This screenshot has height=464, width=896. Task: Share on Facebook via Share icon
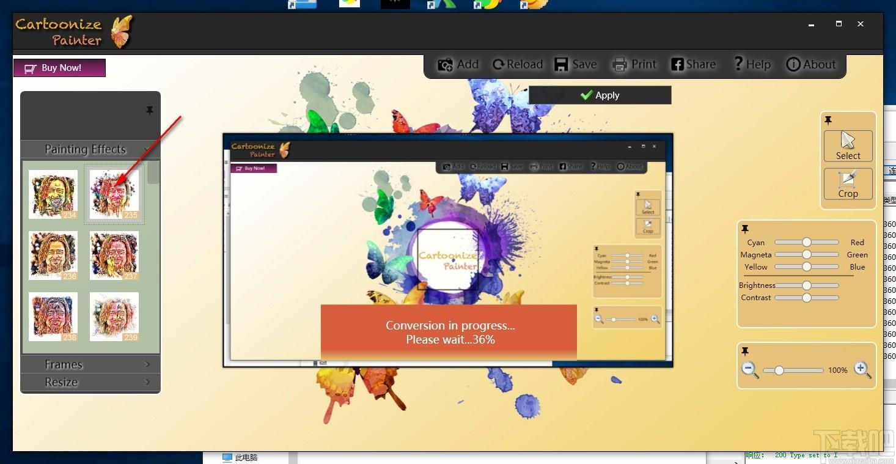point(677,64)
